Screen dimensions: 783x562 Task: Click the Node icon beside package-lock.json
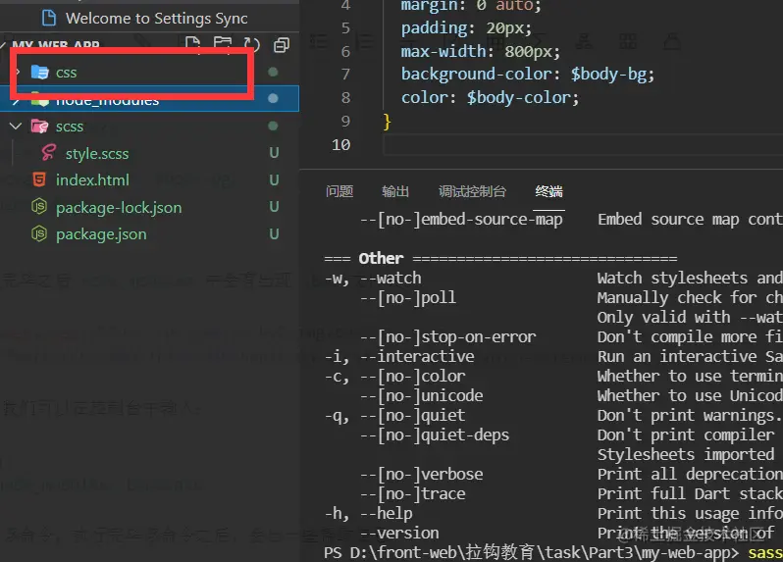(x=39, y=207)
